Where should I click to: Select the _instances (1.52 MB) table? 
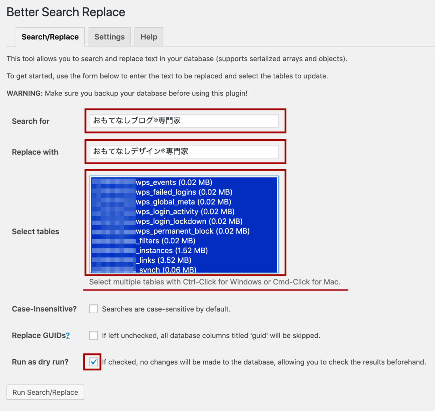click(x=173, y=251)
